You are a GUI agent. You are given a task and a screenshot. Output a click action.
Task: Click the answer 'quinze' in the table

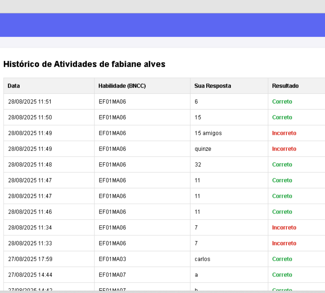[203, 149]
